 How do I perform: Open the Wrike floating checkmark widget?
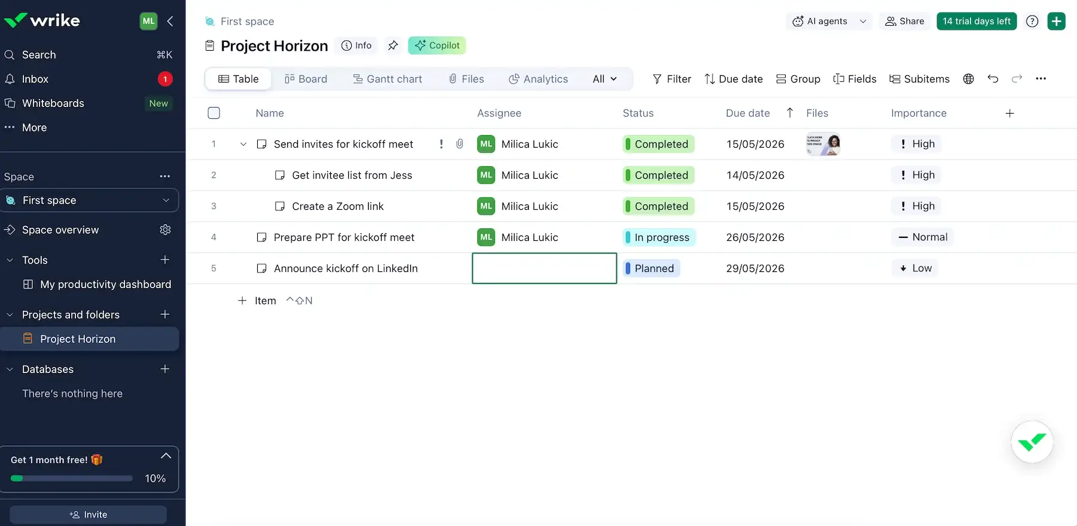click(1032, 442)
